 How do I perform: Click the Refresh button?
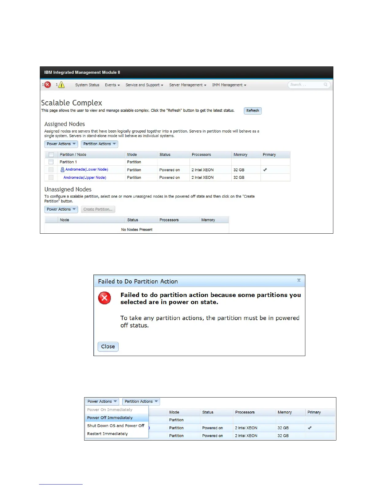253,111
